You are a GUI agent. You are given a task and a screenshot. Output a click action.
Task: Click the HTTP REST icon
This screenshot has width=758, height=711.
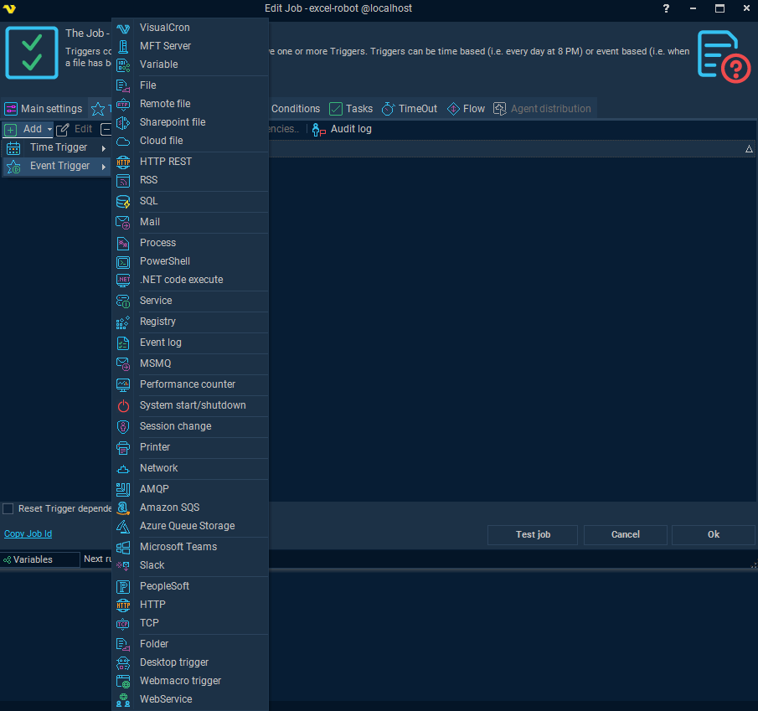click(123, 162)
